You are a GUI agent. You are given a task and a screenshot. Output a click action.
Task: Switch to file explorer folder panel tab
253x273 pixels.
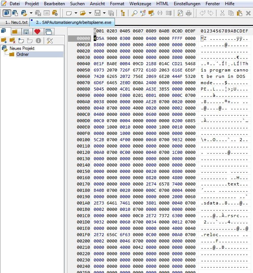(x=15, y=32)
